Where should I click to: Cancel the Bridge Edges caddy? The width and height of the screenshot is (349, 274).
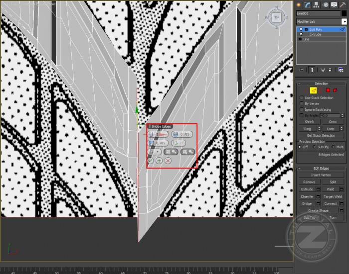[x=168, y=161]
